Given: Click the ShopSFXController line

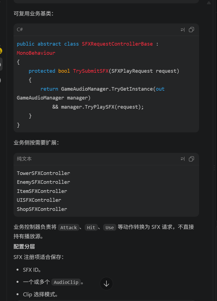Looking at the screenshot, I should click(42, 209).
